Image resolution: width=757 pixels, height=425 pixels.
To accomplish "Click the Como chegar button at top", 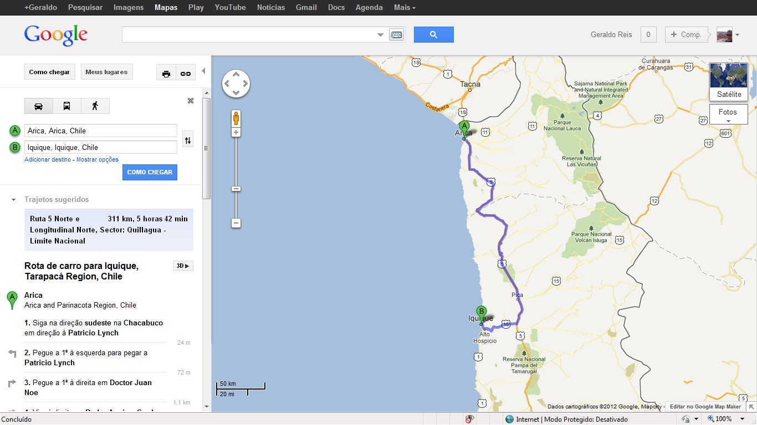I will click(49, 72).
